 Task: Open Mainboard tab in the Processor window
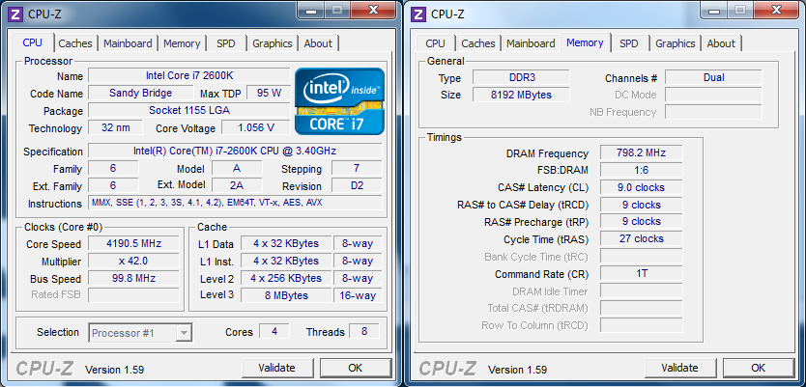[128, 43]
